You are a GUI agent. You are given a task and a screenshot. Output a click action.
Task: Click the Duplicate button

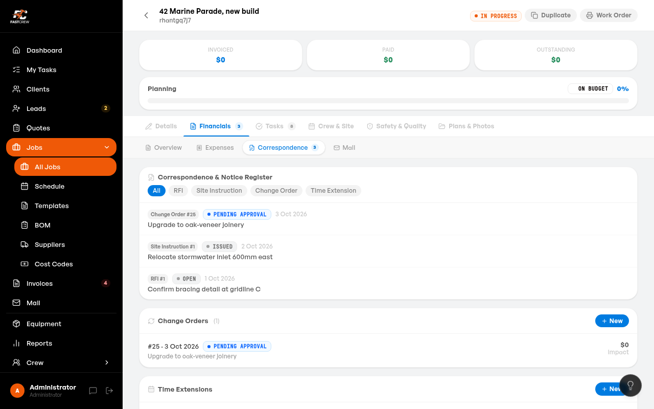[551, 15]
